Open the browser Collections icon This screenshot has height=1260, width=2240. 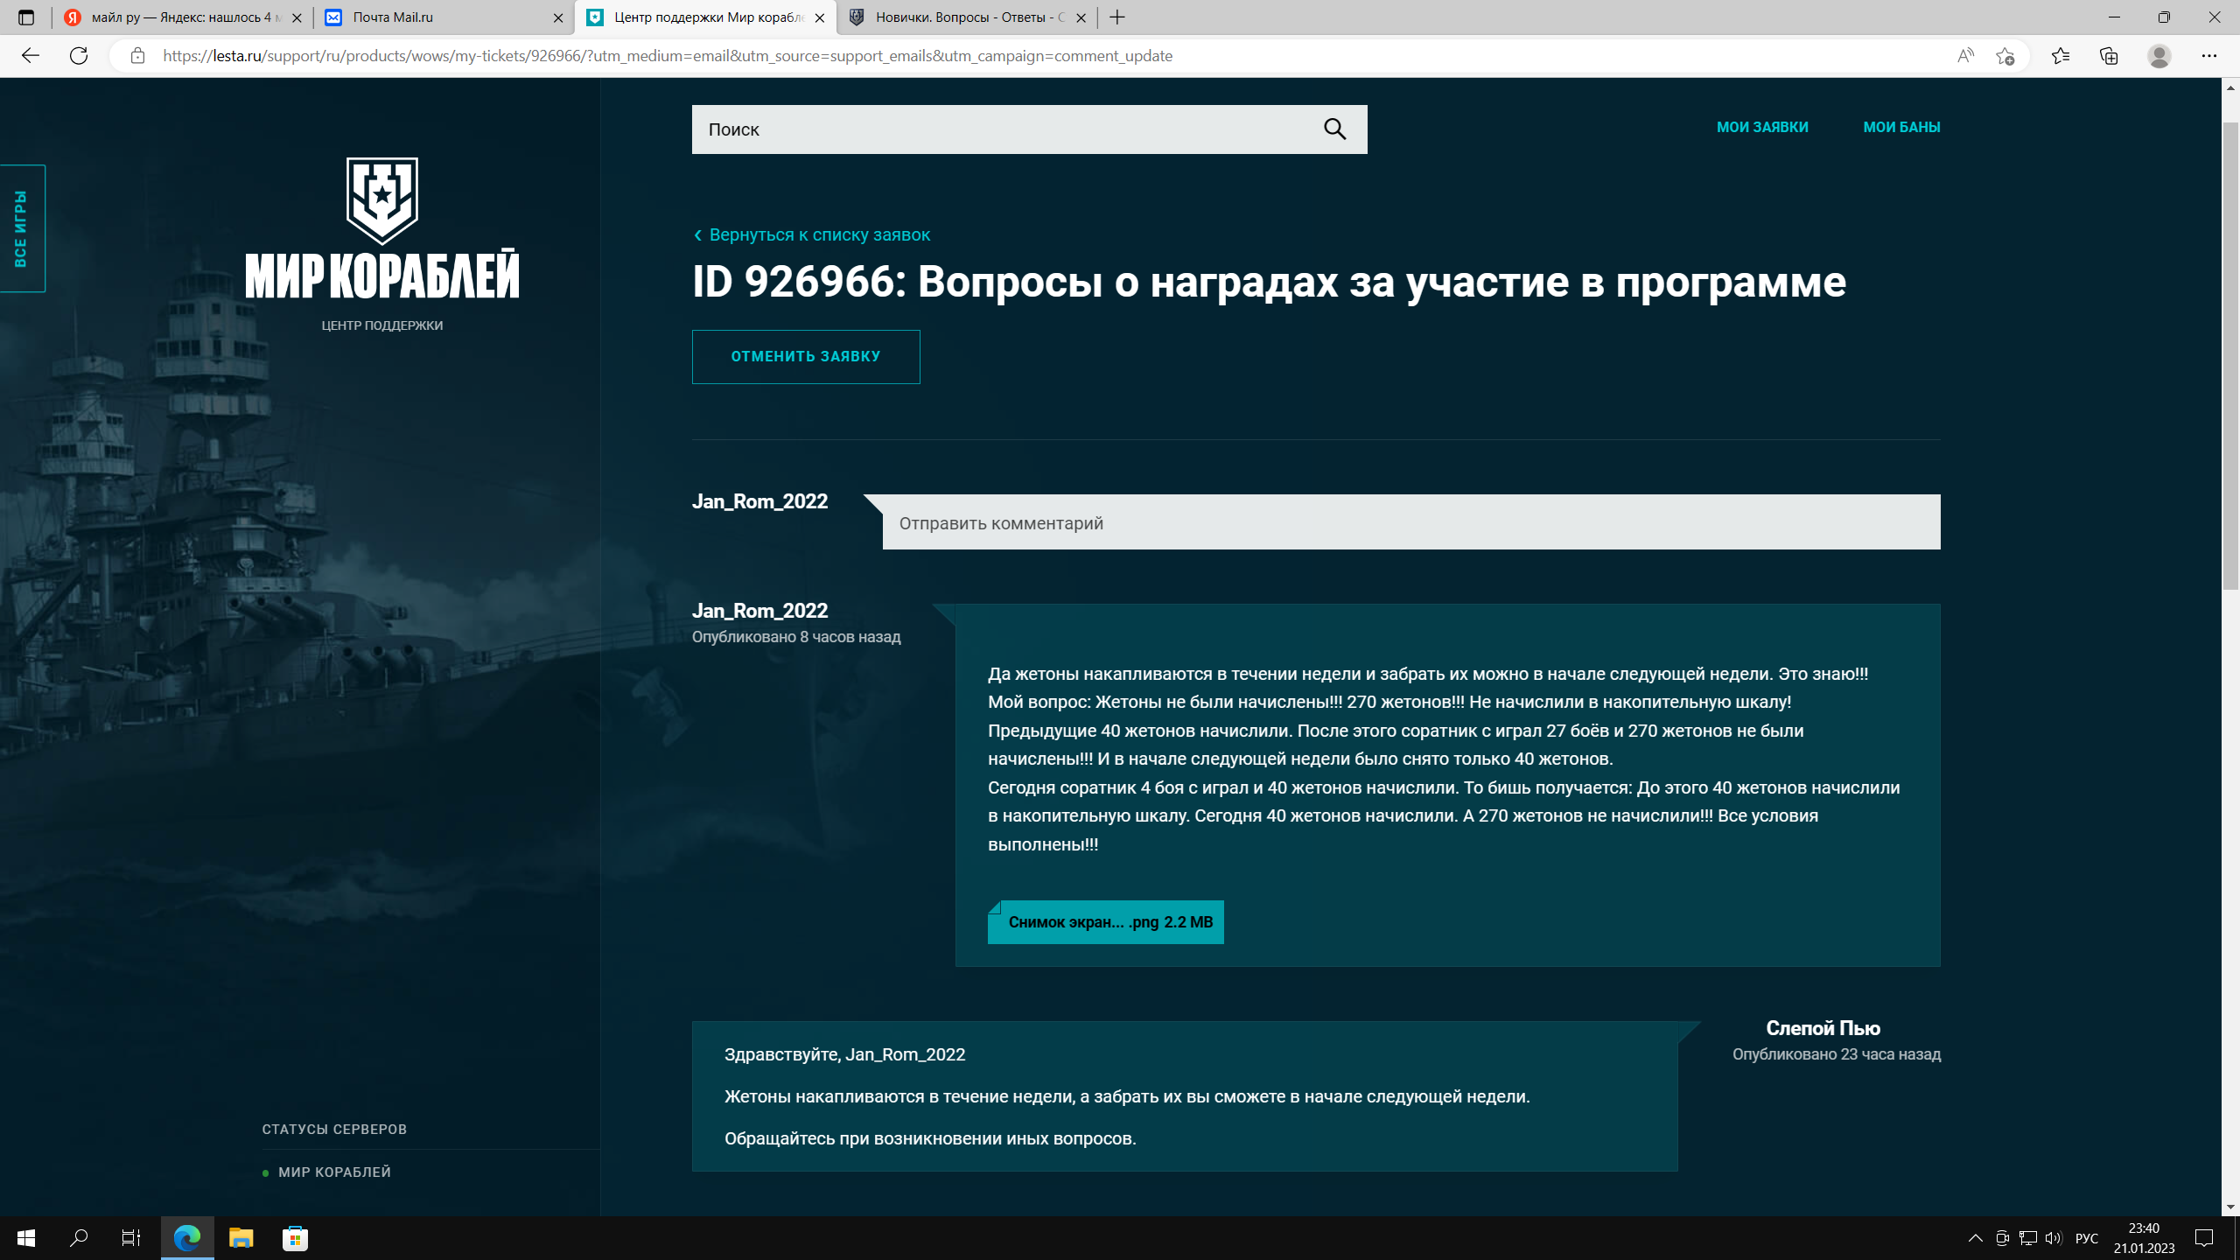tap(2108, 56)
